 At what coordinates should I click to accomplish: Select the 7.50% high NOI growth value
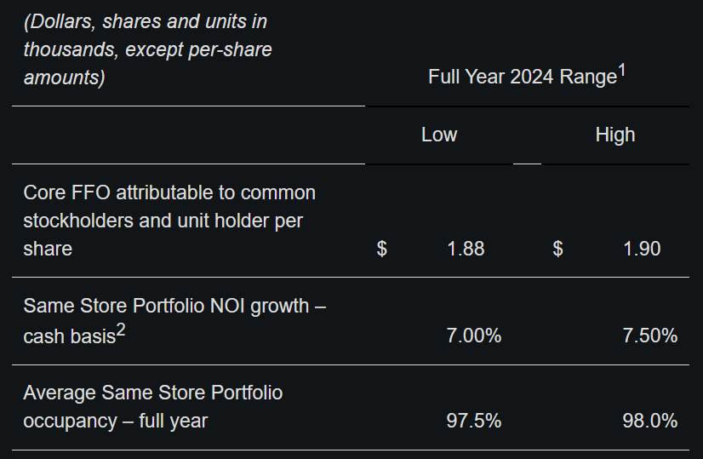[x=650, y=336]
